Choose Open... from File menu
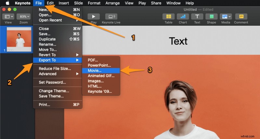 coord(58,15)
